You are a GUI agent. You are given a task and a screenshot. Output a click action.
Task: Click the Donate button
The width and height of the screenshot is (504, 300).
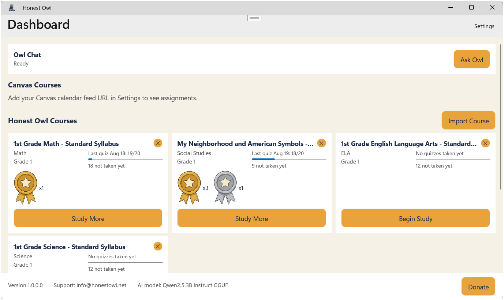click(478, 286)
